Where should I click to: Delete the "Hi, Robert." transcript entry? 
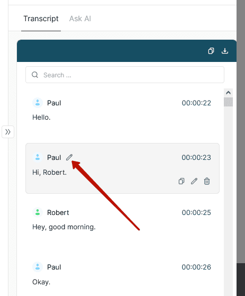pos(207,181)
